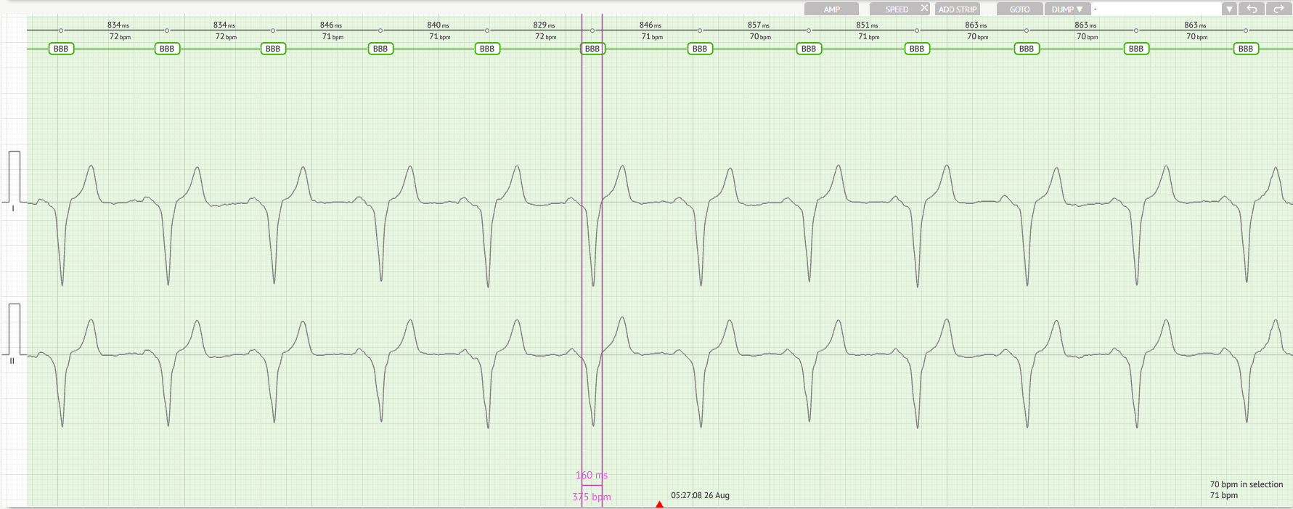1293x509 pixels.
Task: Open the DUMP dropdown menu
Action: click(1067, 9)
